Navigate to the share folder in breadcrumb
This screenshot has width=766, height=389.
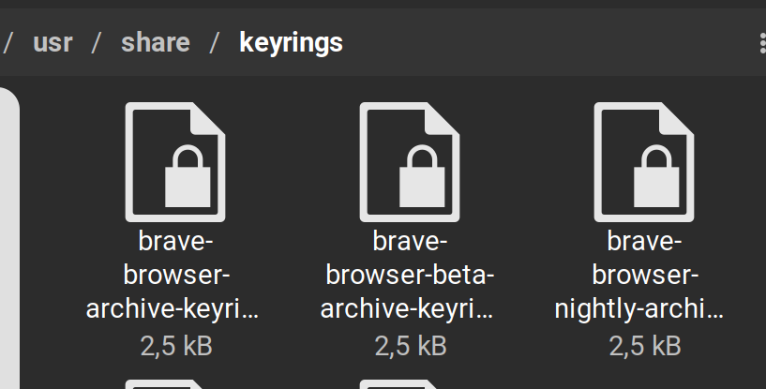pyautogui.click(x=156, y=42)
